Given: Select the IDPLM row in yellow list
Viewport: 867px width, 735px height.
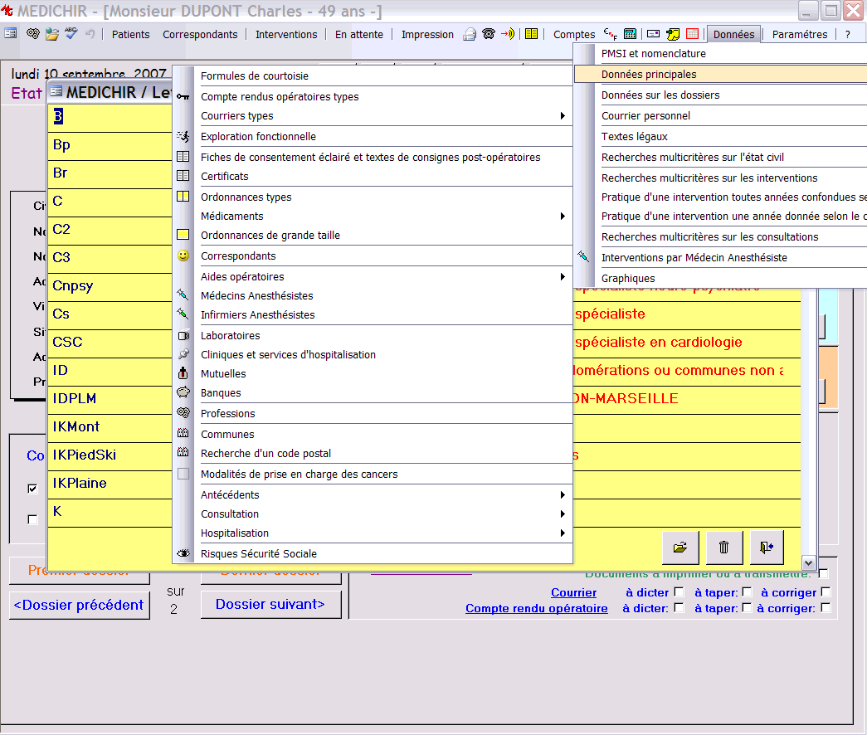Looking at the screenshot, I should (x=110, y=399).
